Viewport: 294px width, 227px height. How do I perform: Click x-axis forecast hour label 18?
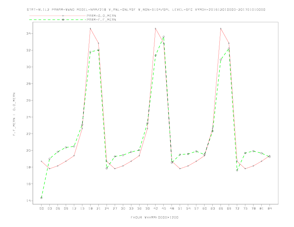click(90, 208)
